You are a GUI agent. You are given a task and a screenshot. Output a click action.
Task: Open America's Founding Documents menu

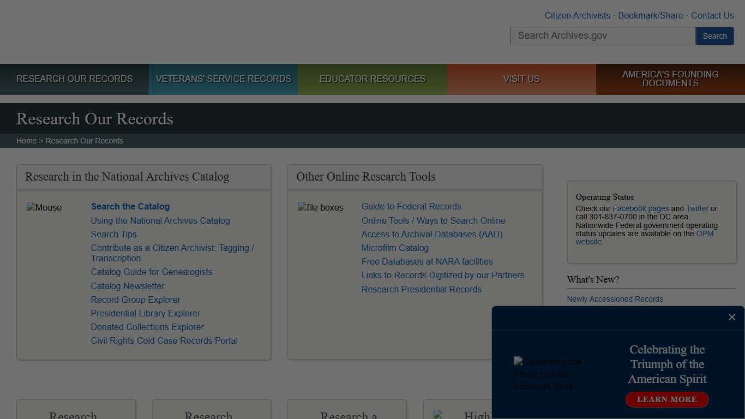[x=670, y=79]
